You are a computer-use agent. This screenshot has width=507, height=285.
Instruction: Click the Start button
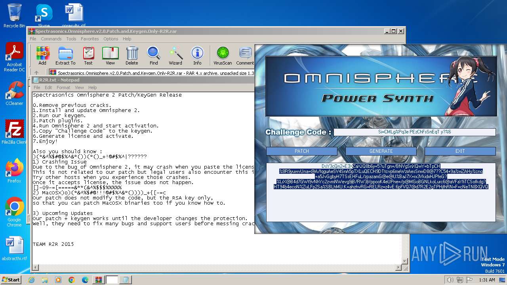click(x=11, y=280)
